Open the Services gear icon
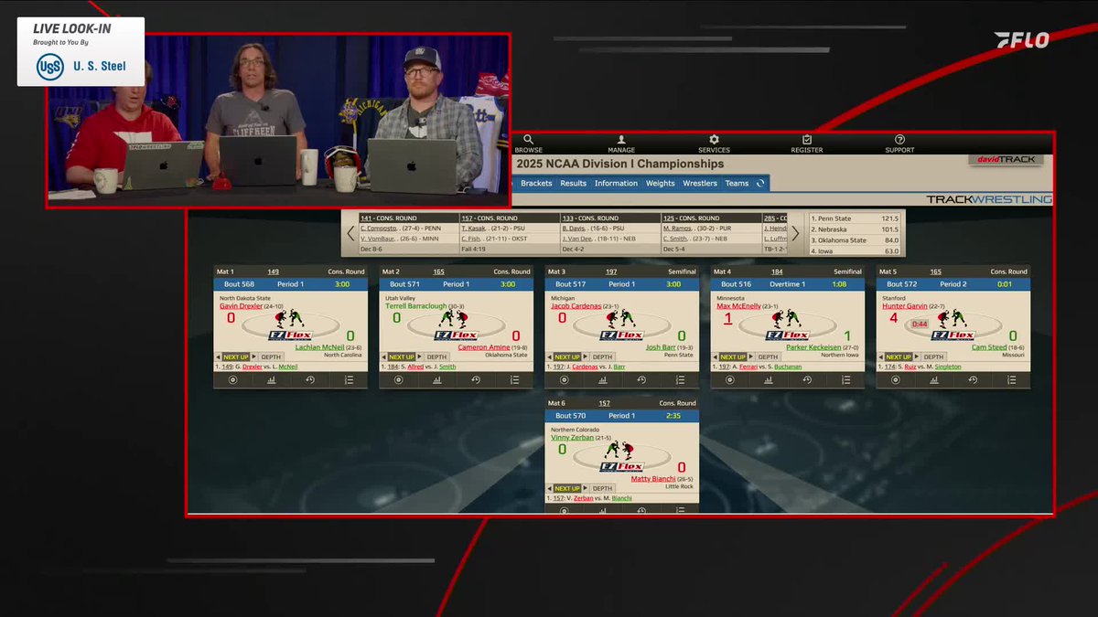Screen dimensions: 1098x617 click(714, 140)
